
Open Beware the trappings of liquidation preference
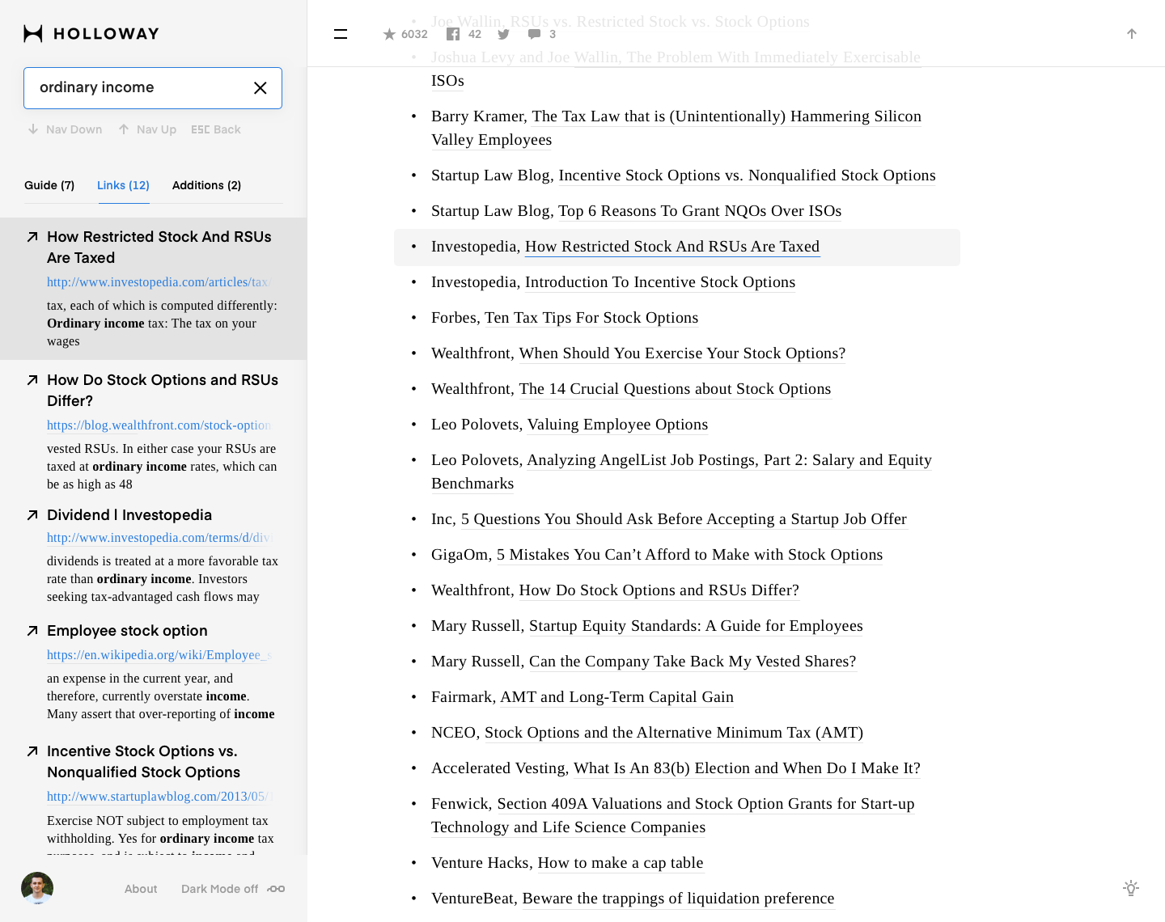tap(678, 899)
